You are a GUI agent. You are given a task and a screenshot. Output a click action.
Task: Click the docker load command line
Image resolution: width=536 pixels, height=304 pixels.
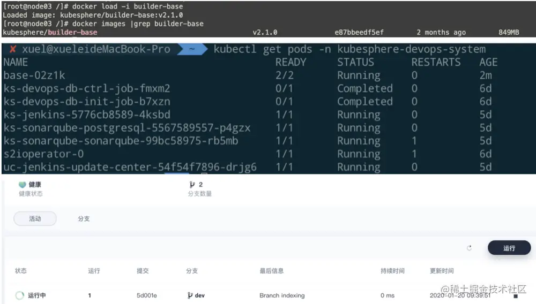point(93,6)
